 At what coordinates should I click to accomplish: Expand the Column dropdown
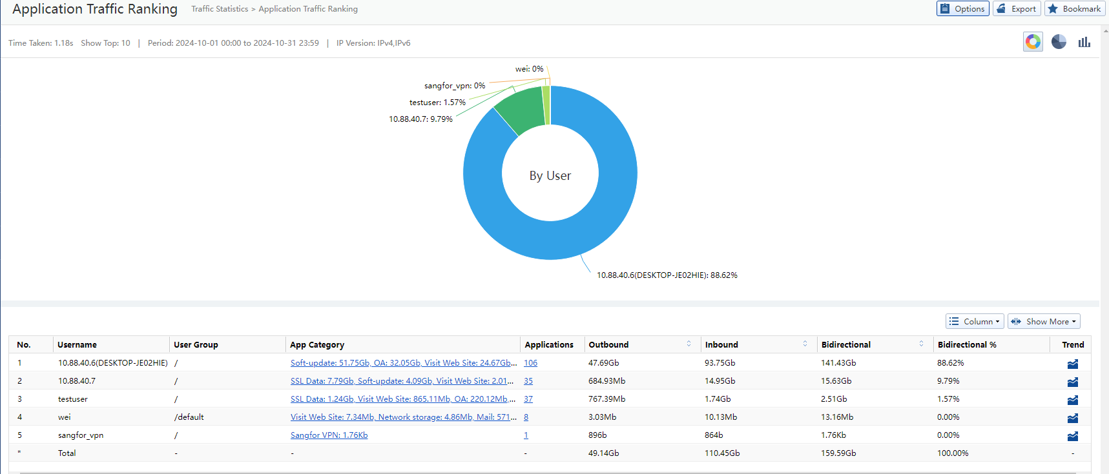[975, 321]
